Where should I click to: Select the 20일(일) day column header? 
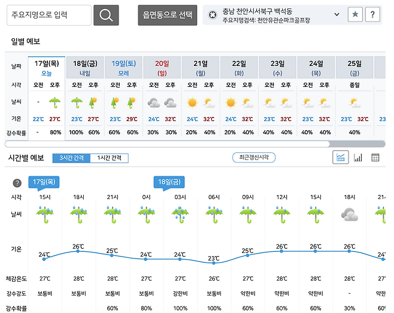[162, 67]
